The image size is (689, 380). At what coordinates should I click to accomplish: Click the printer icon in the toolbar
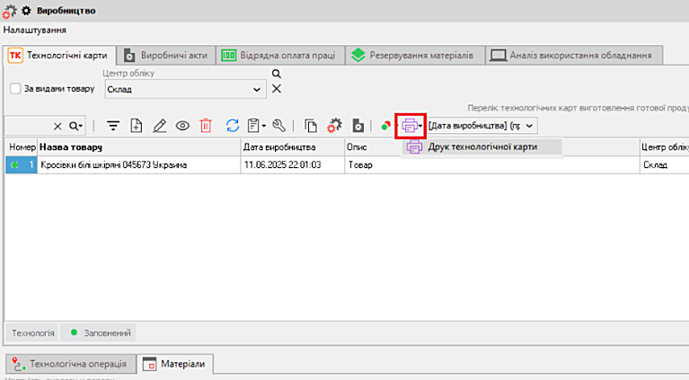[410, 127]
